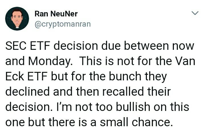This screenshot has height=135, width=205.
Task: Open the tweet options chevron menu
Action: tap(195, 13)
